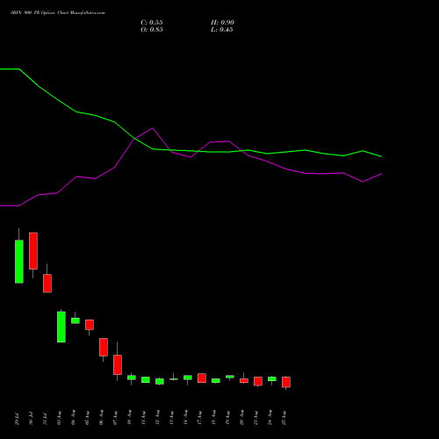Click the 18 Aug date label

pyautogui.click(x=213, y=418)
